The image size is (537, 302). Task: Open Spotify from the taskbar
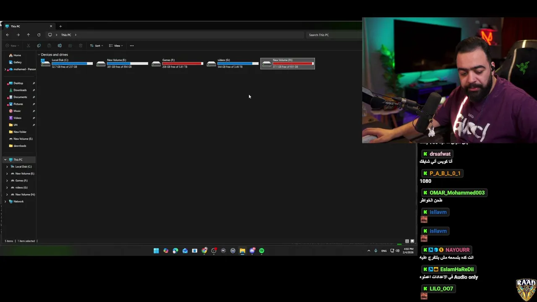262,251
